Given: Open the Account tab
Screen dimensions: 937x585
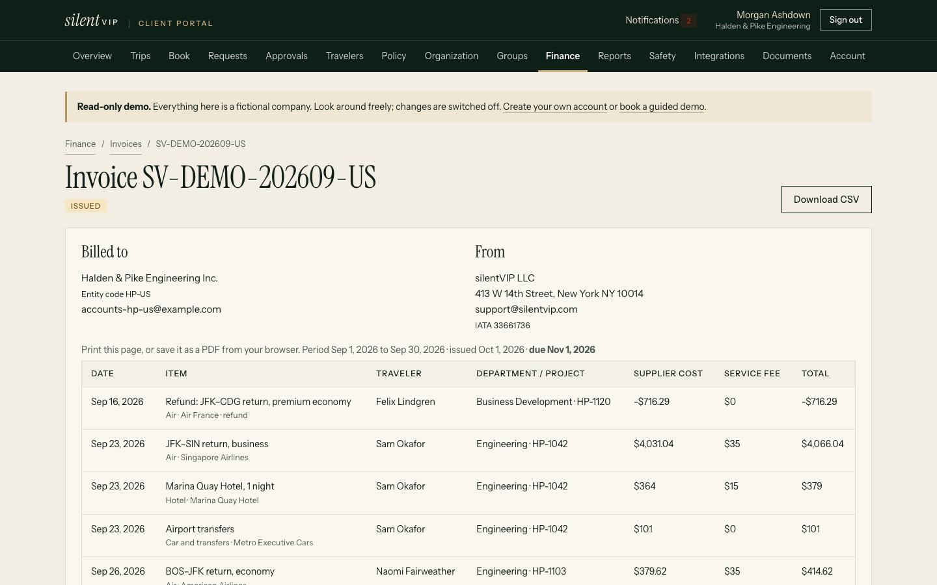Looking at the screenshot, I should (847, 56).
